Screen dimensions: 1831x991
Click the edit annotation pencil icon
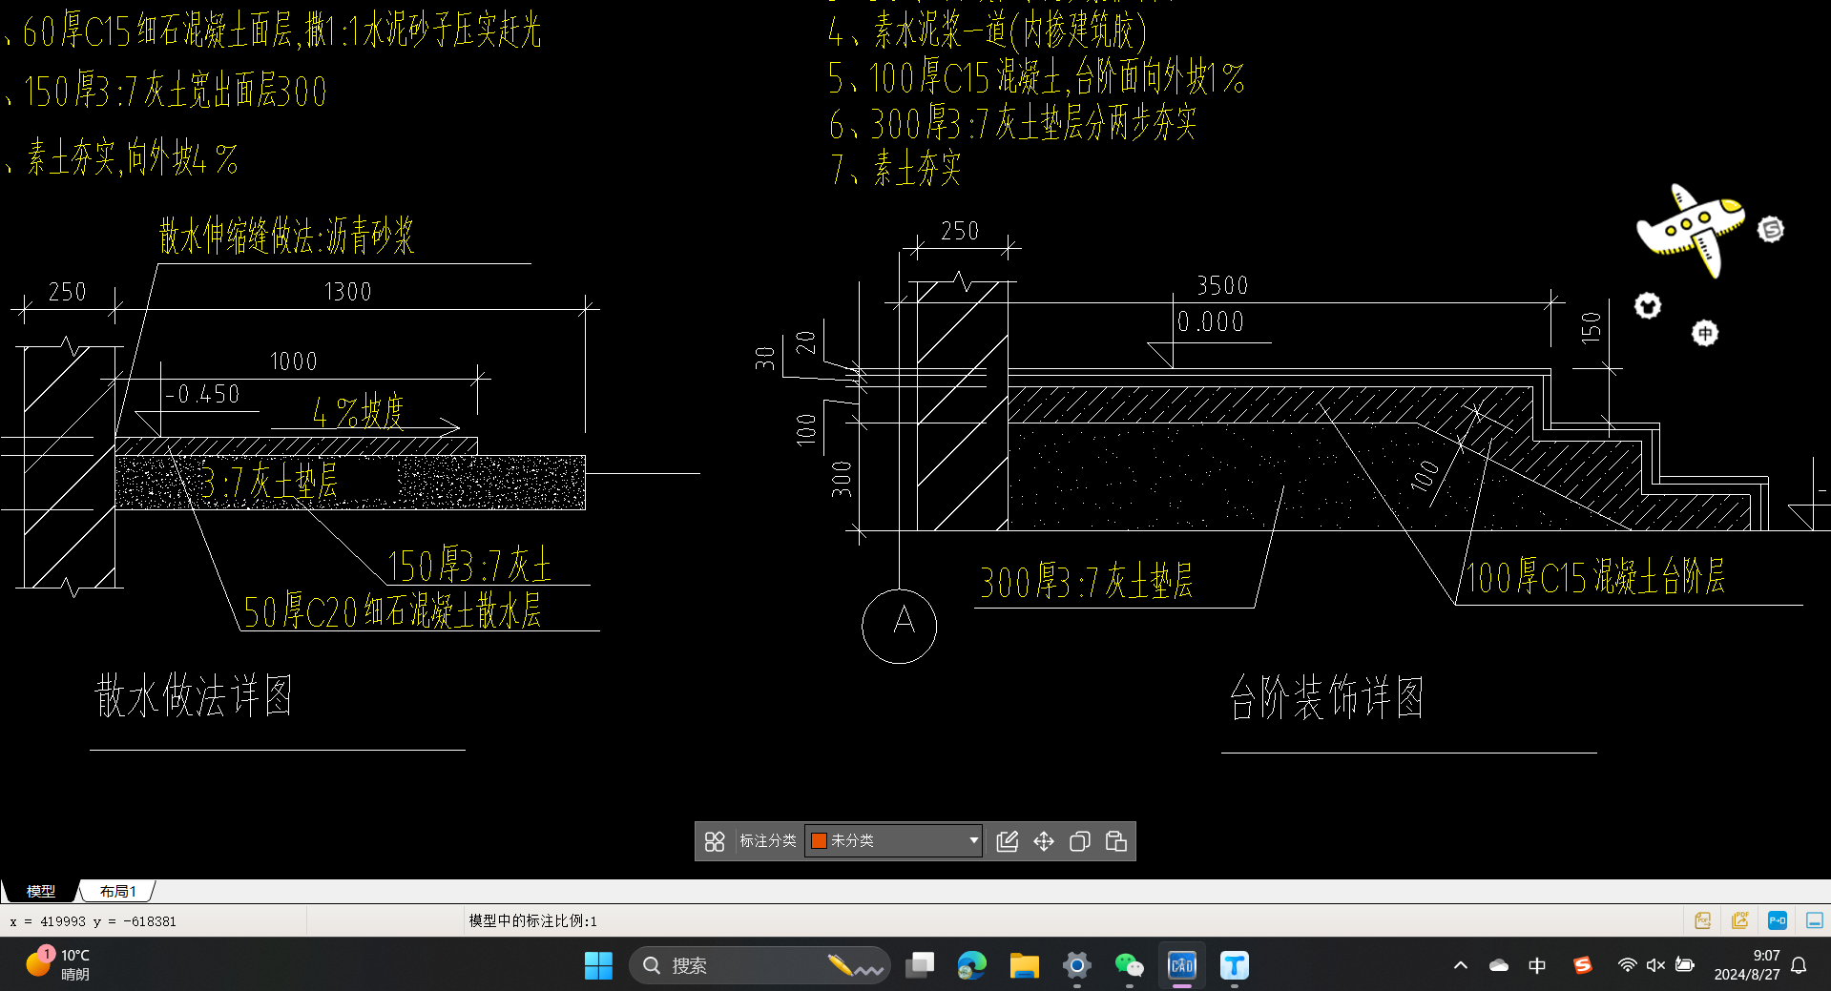[1008, 841]
